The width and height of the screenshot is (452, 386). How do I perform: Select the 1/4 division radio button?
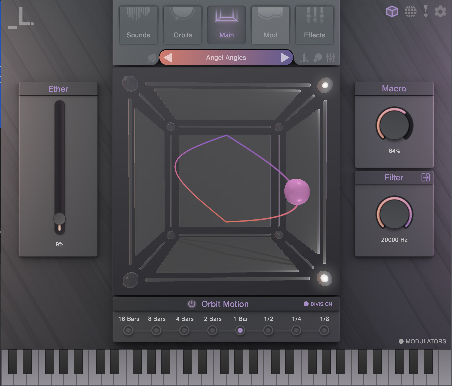[x=296, y=331]
